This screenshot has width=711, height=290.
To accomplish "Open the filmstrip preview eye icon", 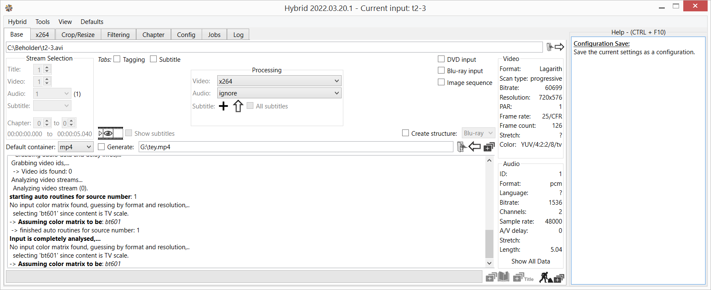I will click(x=111, y=133).
